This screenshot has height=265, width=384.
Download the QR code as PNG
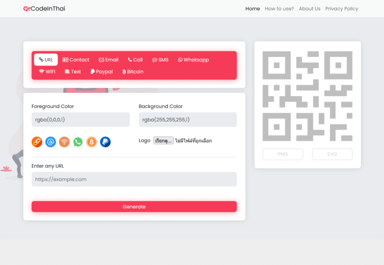click(x=282, y=154)
